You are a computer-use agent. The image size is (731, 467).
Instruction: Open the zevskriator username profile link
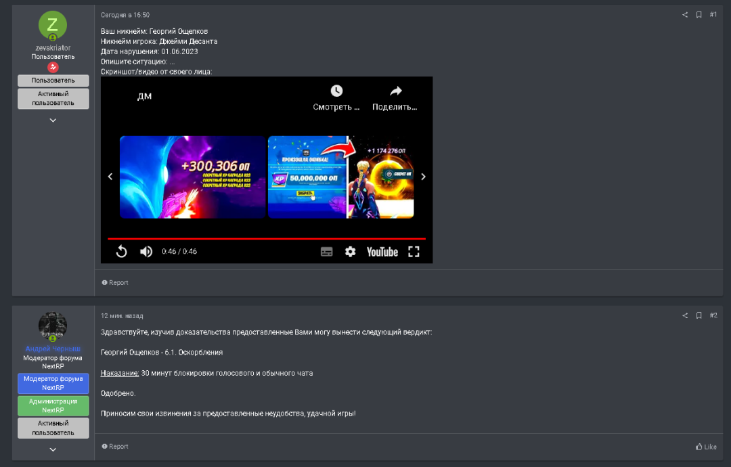[x=53, y=47]
